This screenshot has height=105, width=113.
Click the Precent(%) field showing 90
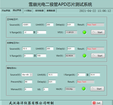(28, 82)
